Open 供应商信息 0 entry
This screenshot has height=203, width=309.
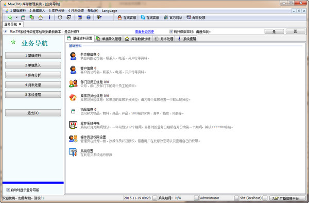(90, 55)
